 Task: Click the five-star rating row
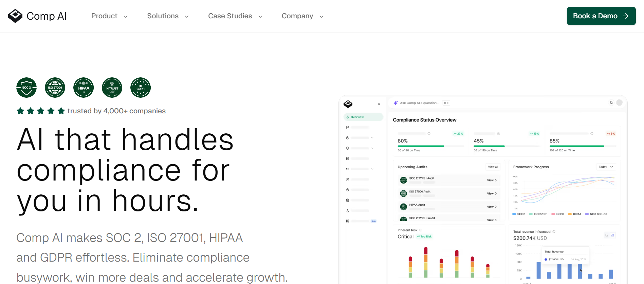coord(41,111)
